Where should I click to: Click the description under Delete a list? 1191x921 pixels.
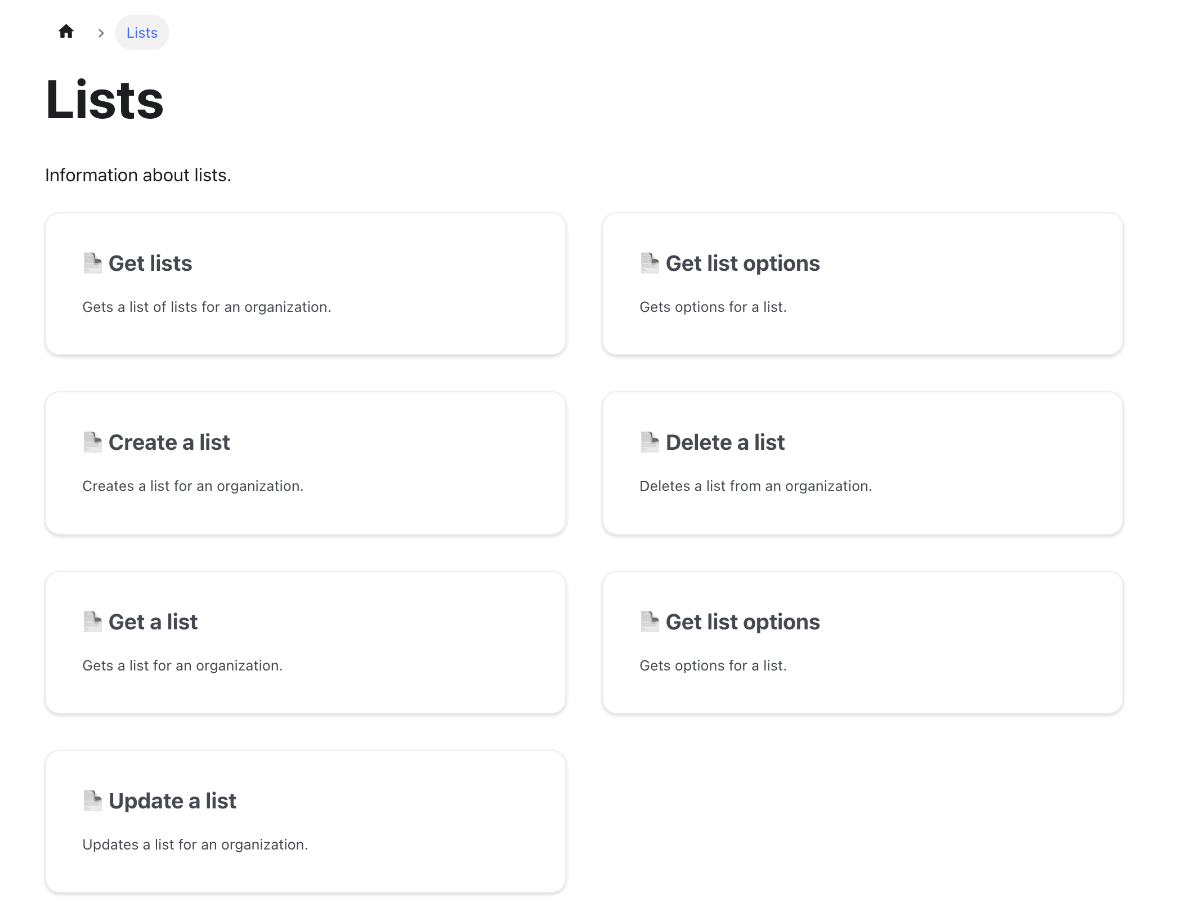[756, 485]
